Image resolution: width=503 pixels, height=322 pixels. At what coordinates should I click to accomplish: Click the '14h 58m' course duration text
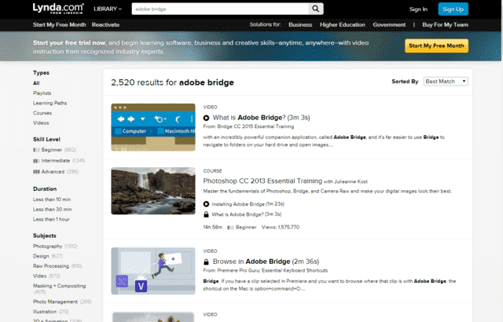tap(213, 227)
